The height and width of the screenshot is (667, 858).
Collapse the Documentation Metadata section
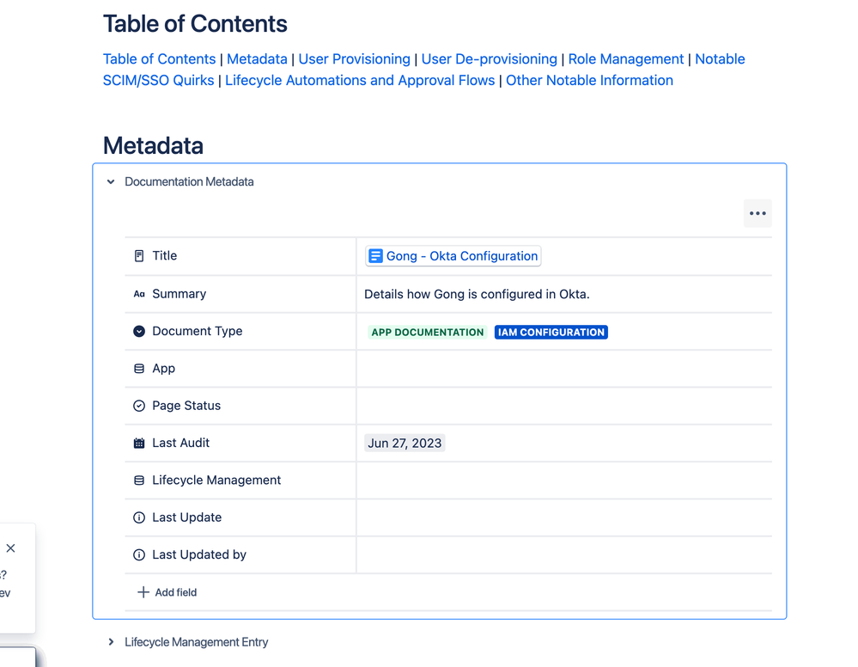click(111, 182)
